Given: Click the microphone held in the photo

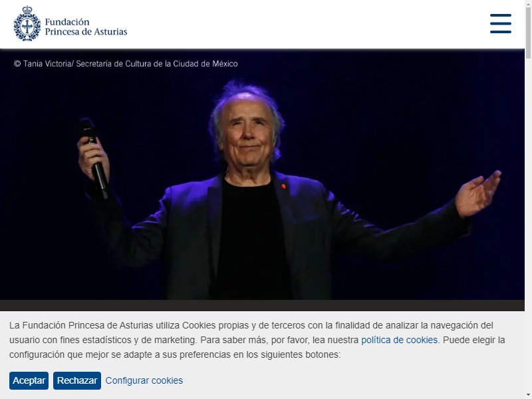Looking at the screenshot, I should click(93, 158).
